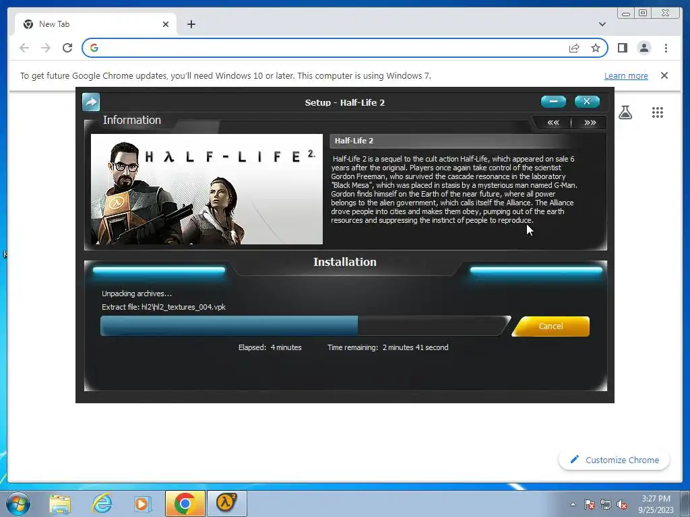Click the Extract file hl2_textures_004.vpk text

point(163,307)
